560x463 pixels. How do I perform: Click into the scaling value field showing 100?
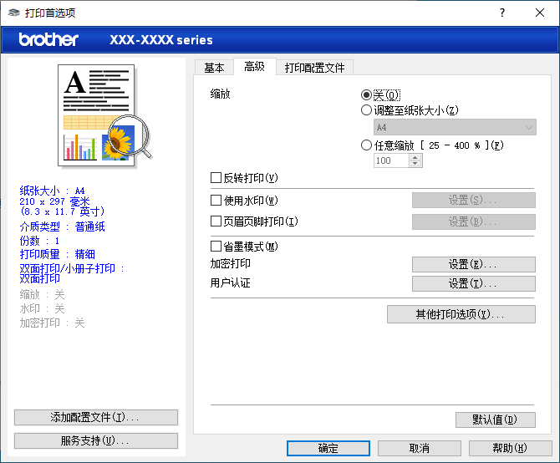click(x=391, y=160)
